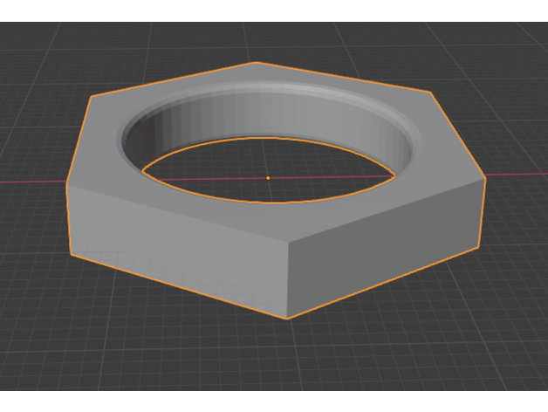This screenshot has width=548, height=412.
Task: Click the nut's back-right upper corner
Action: 431,91
